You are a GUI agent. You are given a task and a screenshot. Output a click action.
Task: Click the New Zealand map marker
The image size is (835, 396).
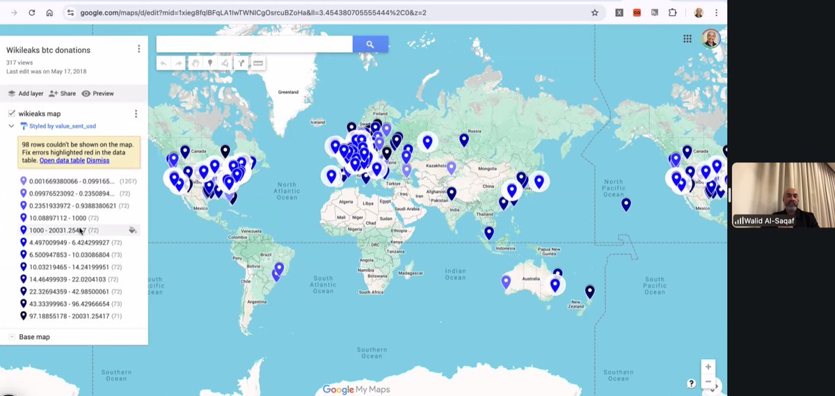tap(590, 292)
